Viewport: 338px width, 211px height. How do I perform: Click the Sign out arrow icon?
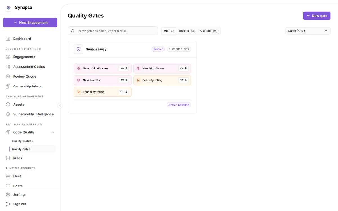coord(8,204)
